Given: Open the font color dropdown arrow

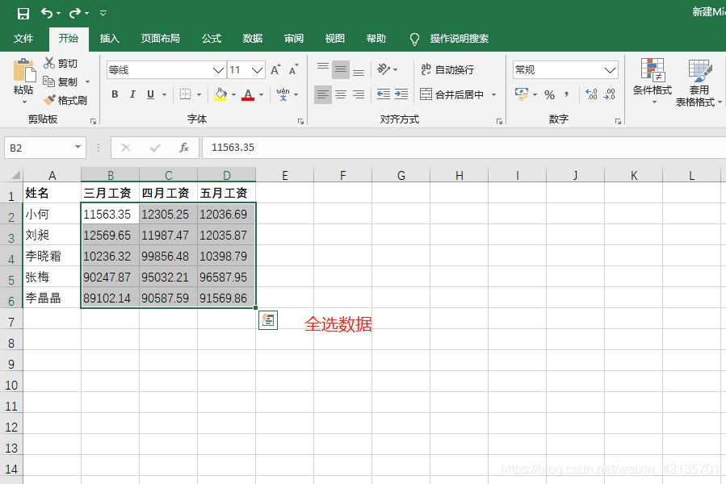Looking at the screenshot, I should [x=261, y=95].
